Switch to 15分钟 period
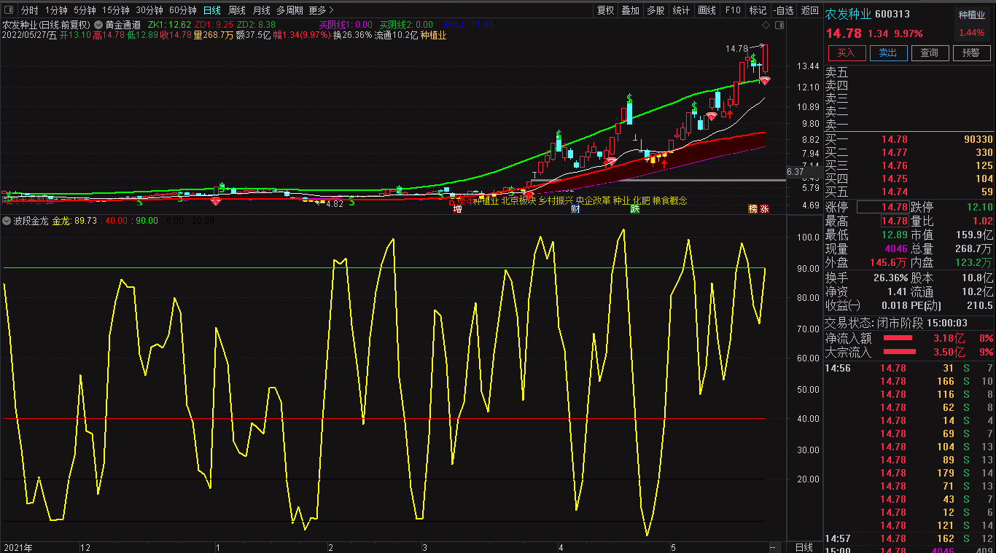Viewport: 996px width, 553px height. coord(116,10)
